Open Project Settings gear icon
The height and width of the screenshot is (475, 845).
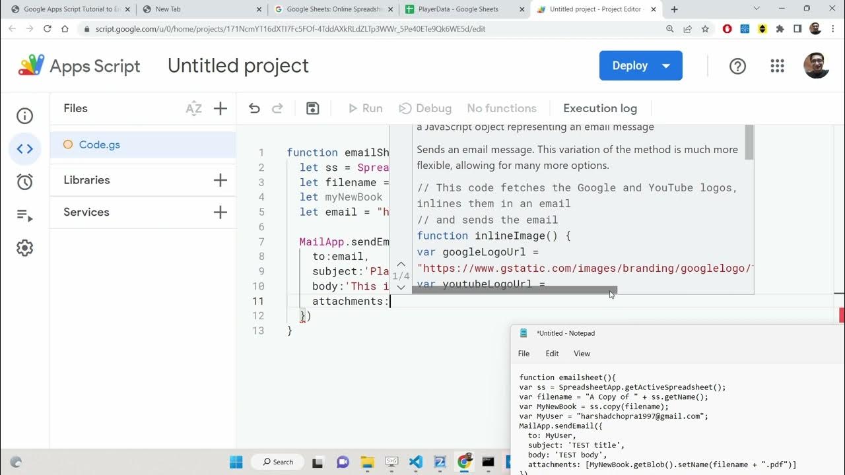click(x=24, y=248)
